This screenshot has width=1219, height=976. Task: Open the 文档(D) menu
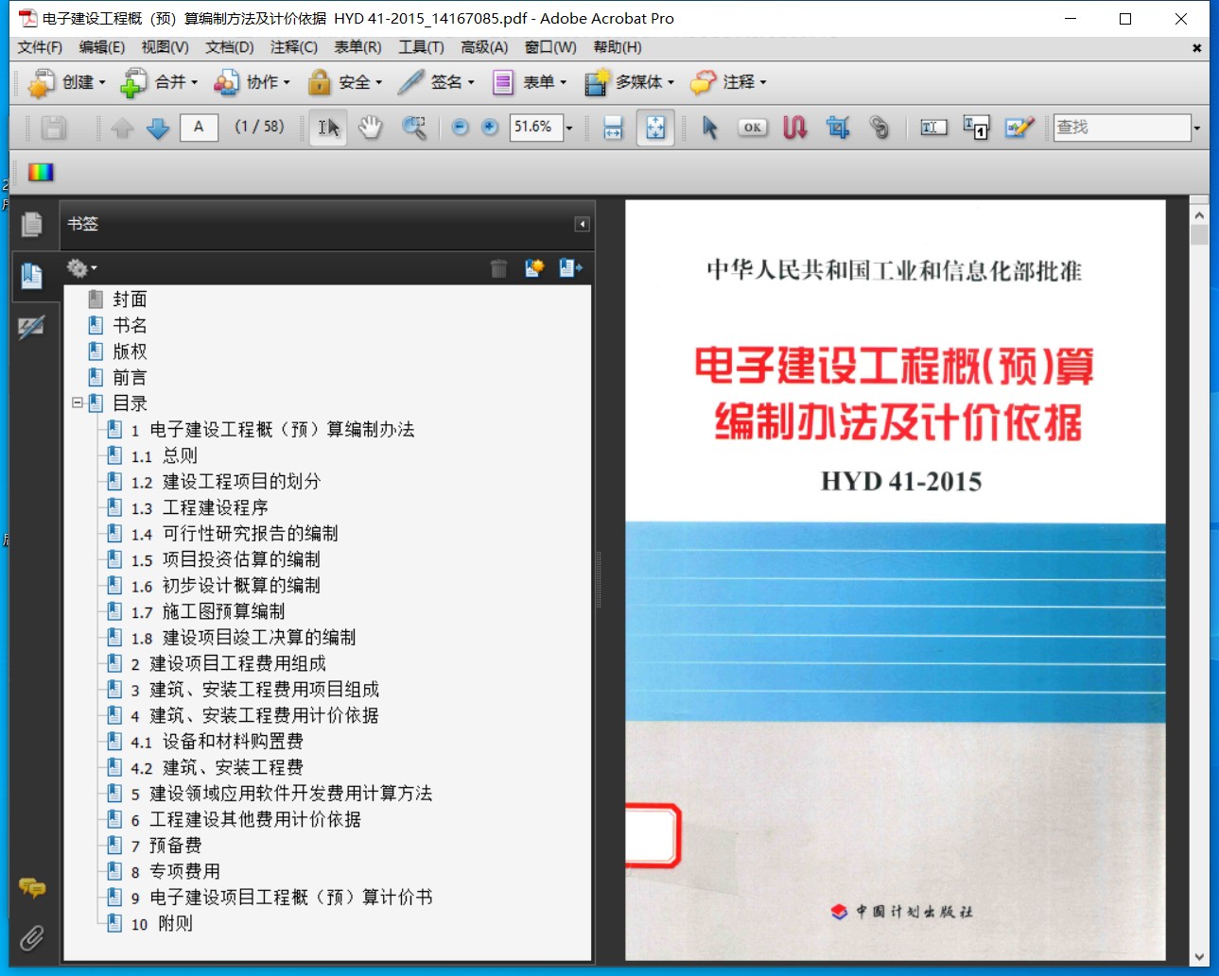coord(230,47)
